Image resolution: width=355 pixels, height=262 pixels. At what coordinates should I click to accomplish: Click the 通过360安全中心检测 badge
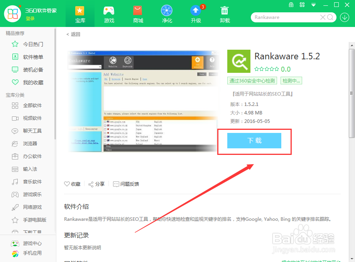252,81
